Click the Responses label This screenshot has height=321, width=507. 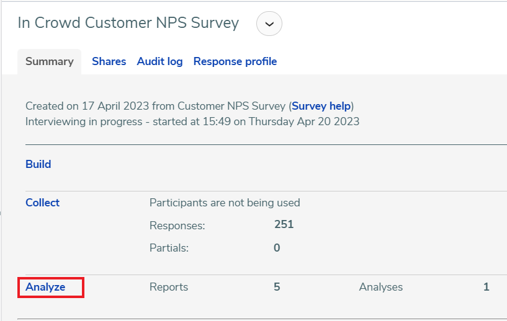(177, 226)
